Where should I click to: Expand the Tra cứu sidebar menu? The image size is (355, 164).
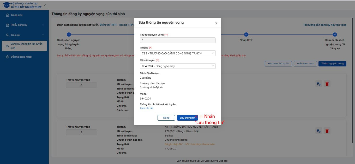click(x=25, y=35)
